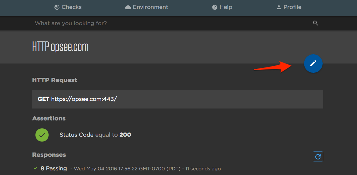Click the GET https://opsee.com:443/ request box
Viewport: 357px width, 175px height.
pos(177,99)
